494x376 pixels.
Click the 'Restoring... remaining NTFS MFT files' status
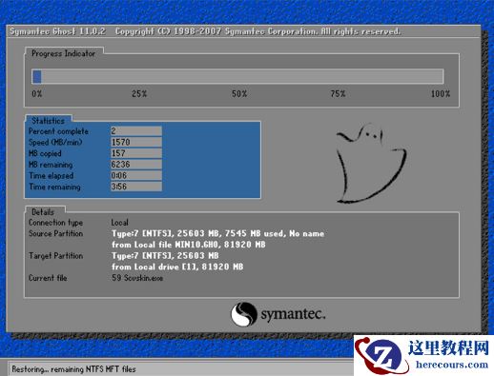[73, 369]
